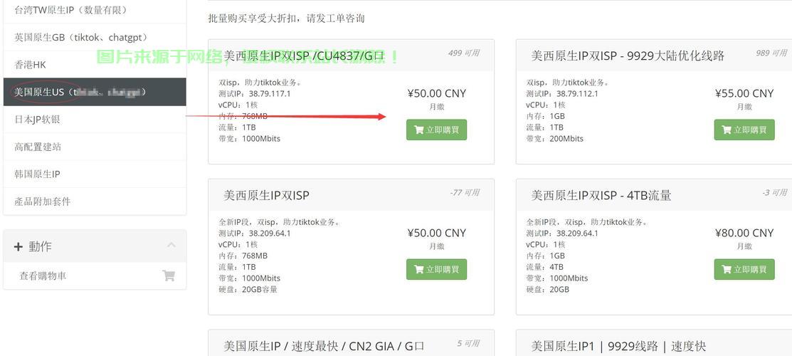Collapse the 動作 panel using its chevron
The image size is (792, 356).
[171, 245]
